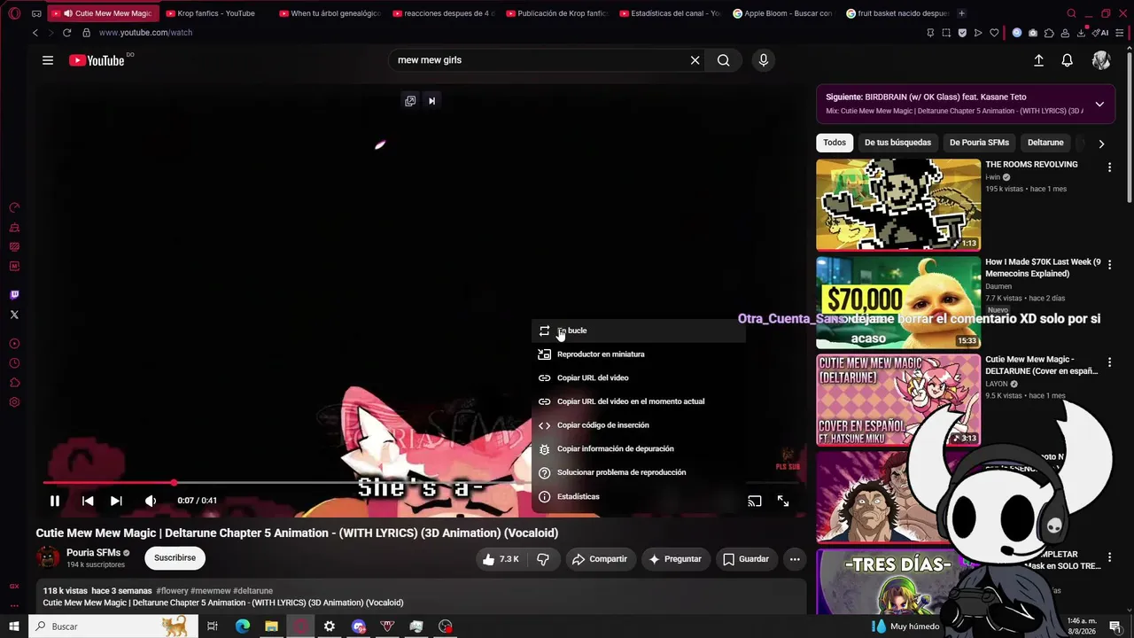Expand the 'Siguiente' mix playlist chevron
Screen dimensions: 1134x638
1099,104
